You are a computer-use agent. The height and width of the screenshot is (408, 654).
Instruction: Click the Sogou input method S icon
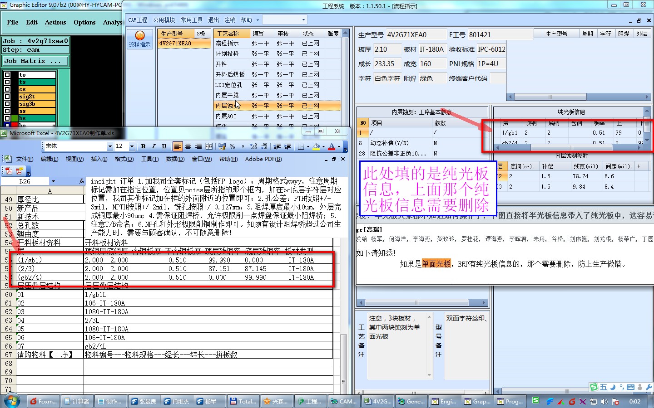tap(594, 387)
